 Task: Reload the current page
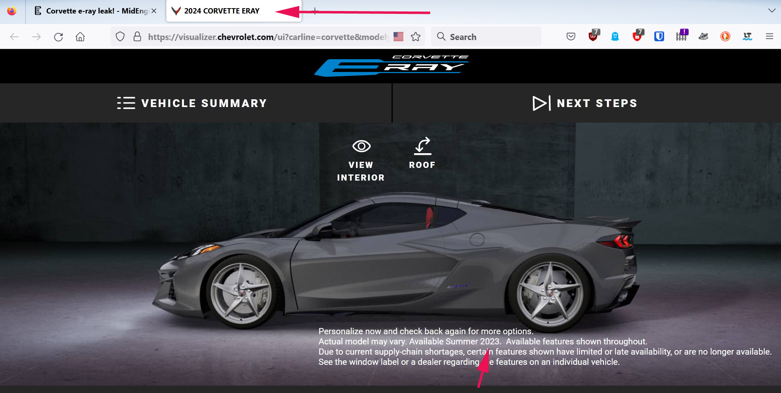58,37
